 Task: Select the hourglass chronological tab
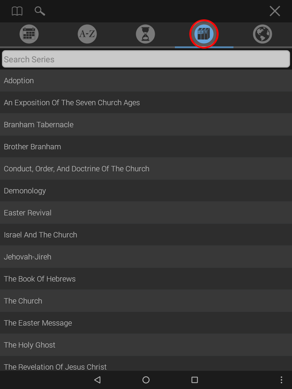146,34
